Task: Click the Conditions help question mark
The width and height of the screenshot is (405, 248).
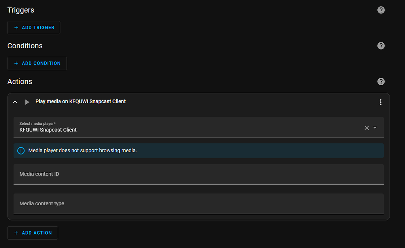Action: (381, 46)
